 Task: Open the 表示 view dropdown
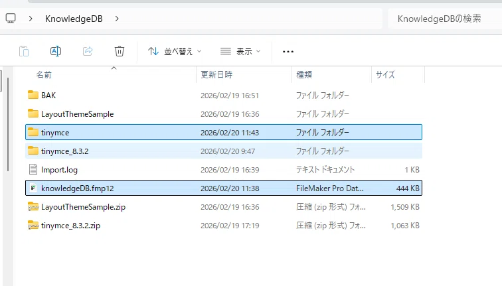tap(240, 51)
